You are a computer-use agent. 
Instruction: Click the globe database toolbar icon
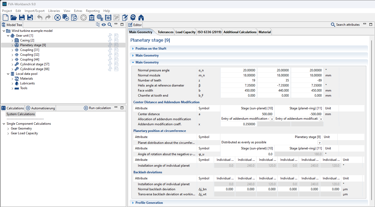click(x=100, y=18)
